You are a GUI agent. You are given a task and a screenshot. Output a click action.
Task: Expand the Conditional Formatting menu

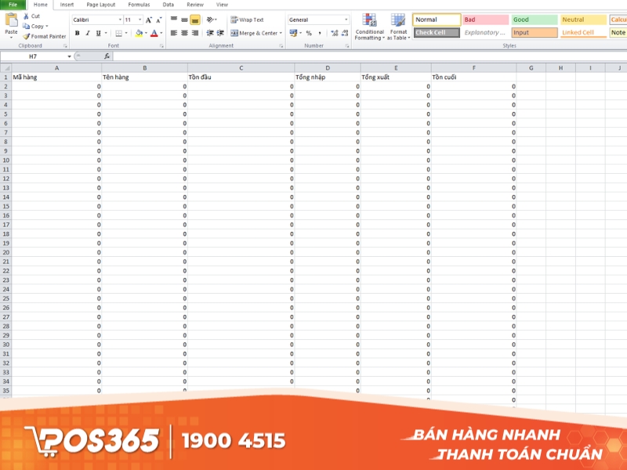click(368, 26)
